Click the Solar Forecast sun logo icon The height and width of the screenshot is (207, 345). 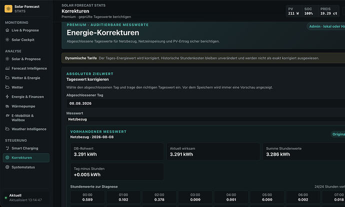point(8,9)
